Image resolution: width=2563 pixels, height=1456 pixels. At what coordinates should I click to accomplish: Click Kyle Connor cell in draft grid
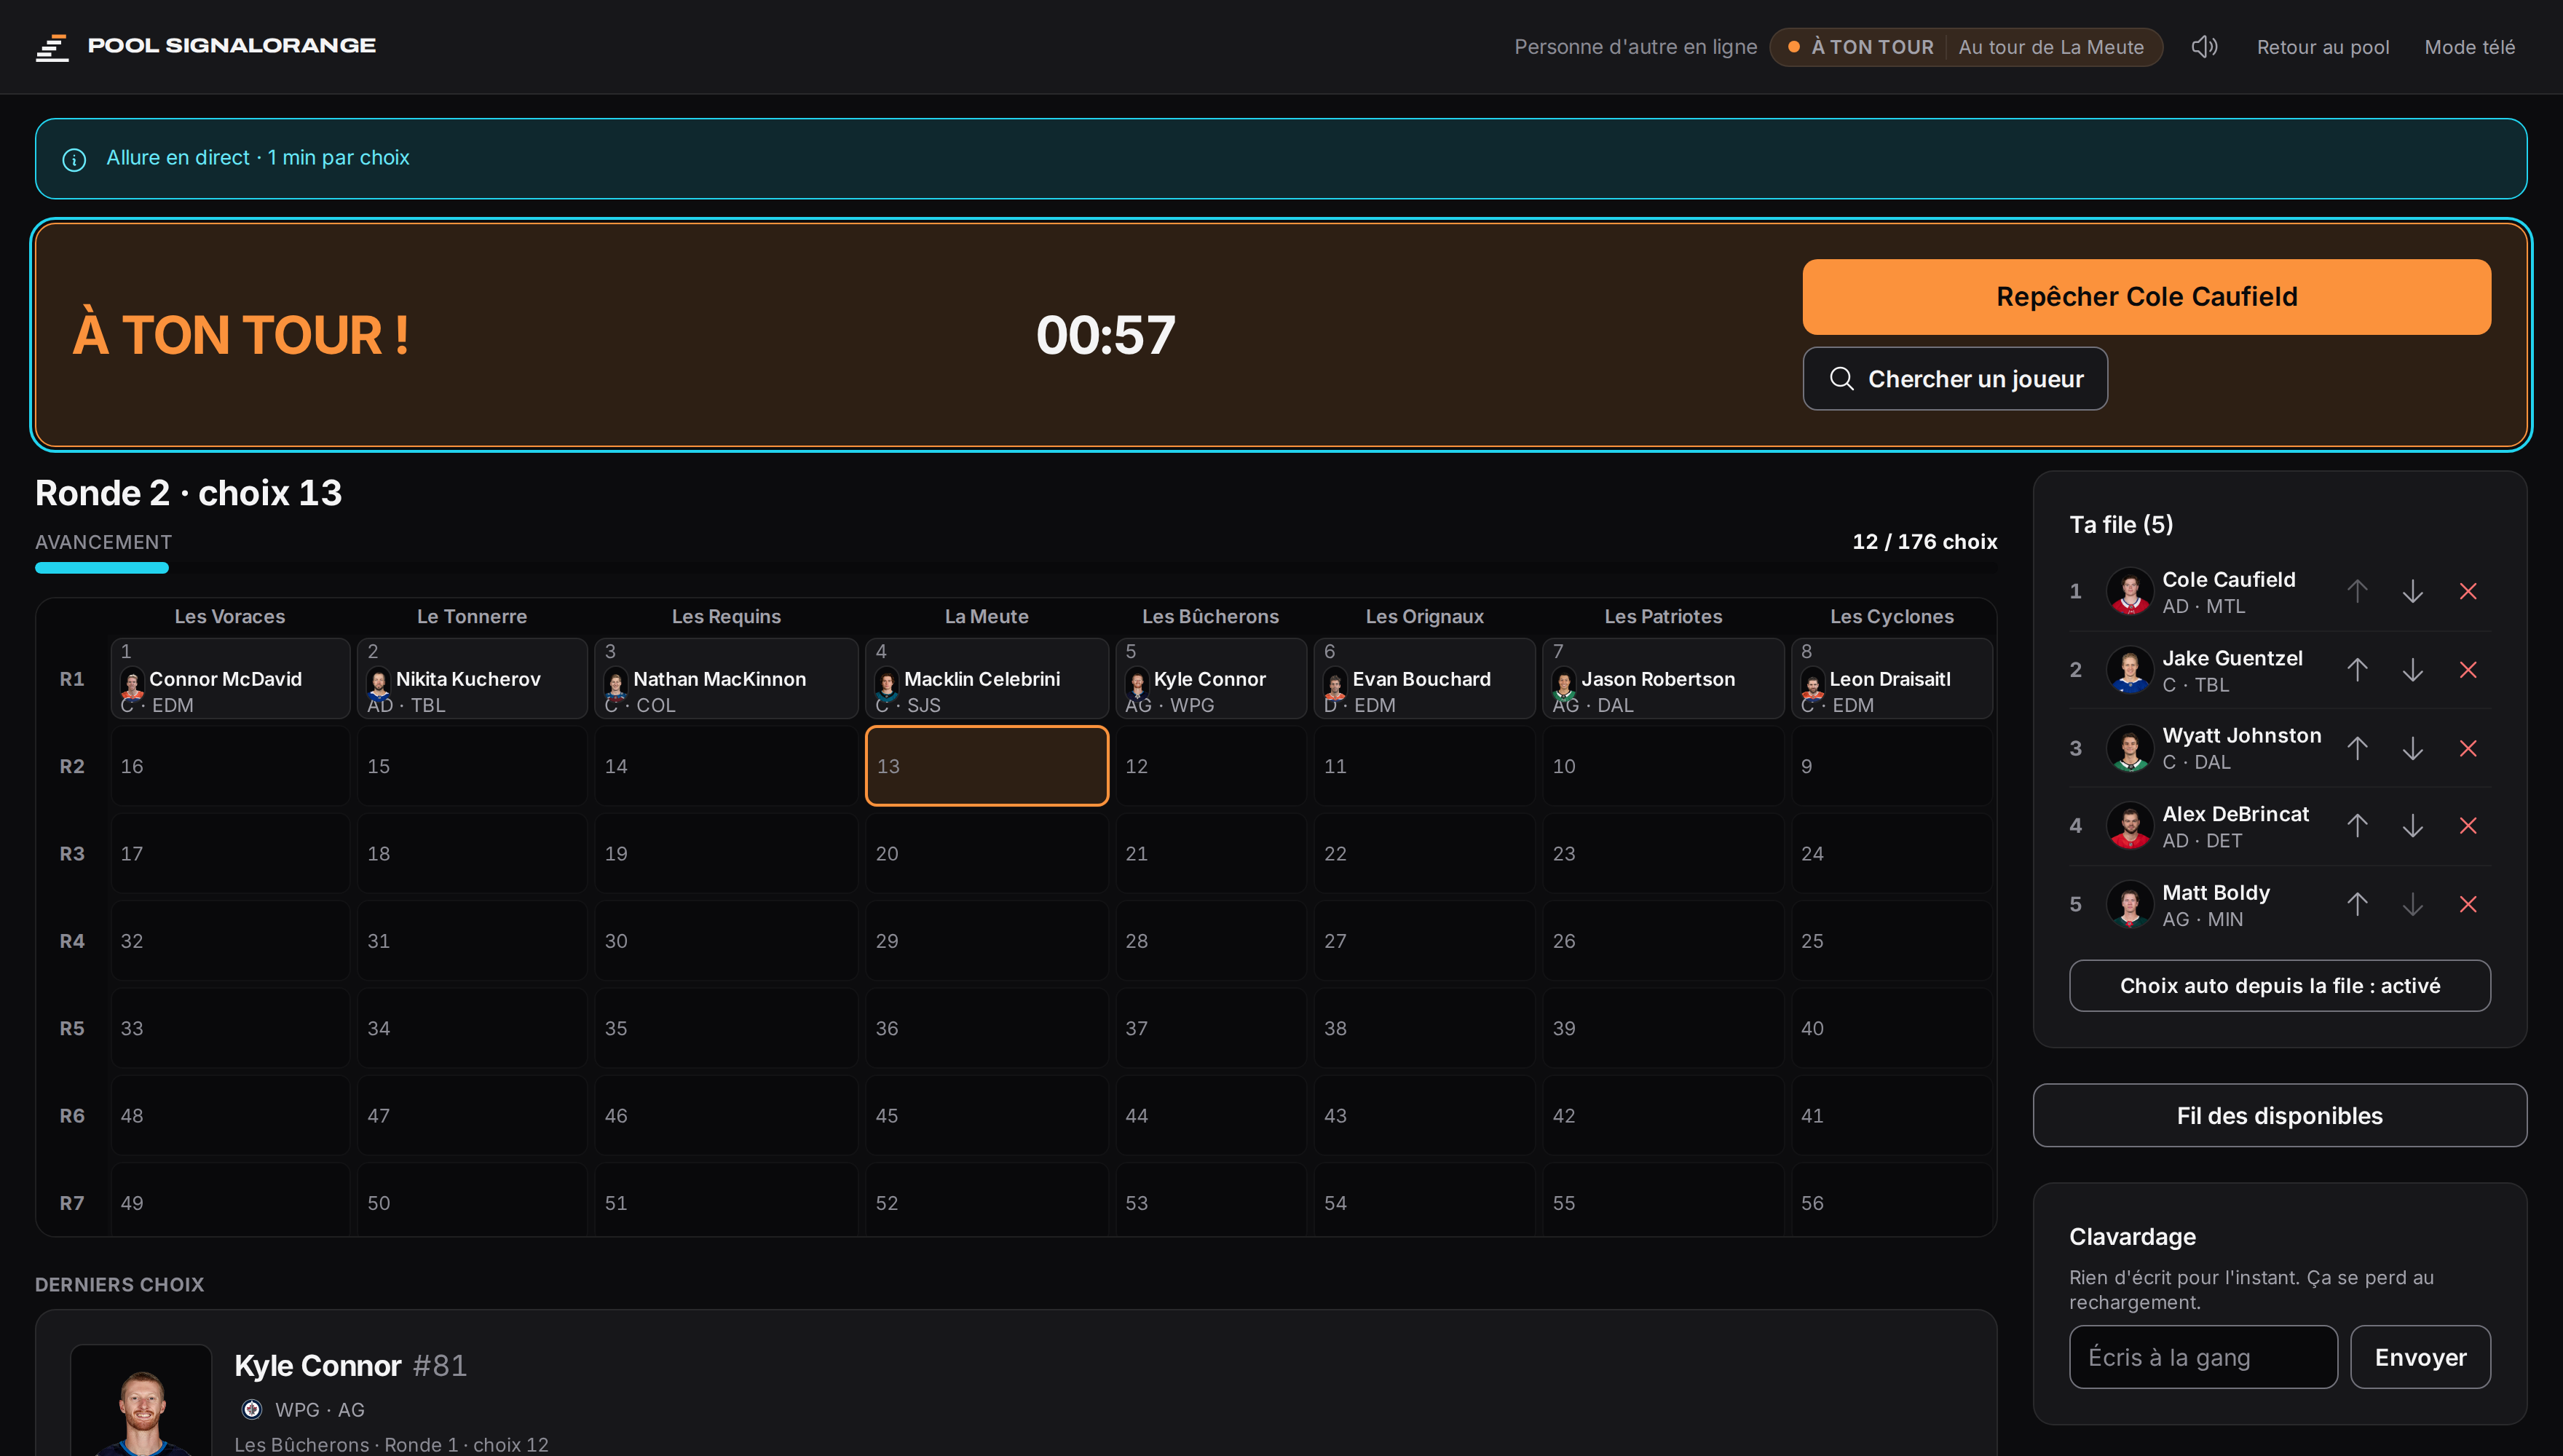click(x=1210, y=678)
